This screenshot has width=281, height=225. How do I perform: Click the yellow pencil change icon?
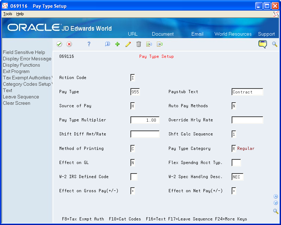tap(128, 44)
